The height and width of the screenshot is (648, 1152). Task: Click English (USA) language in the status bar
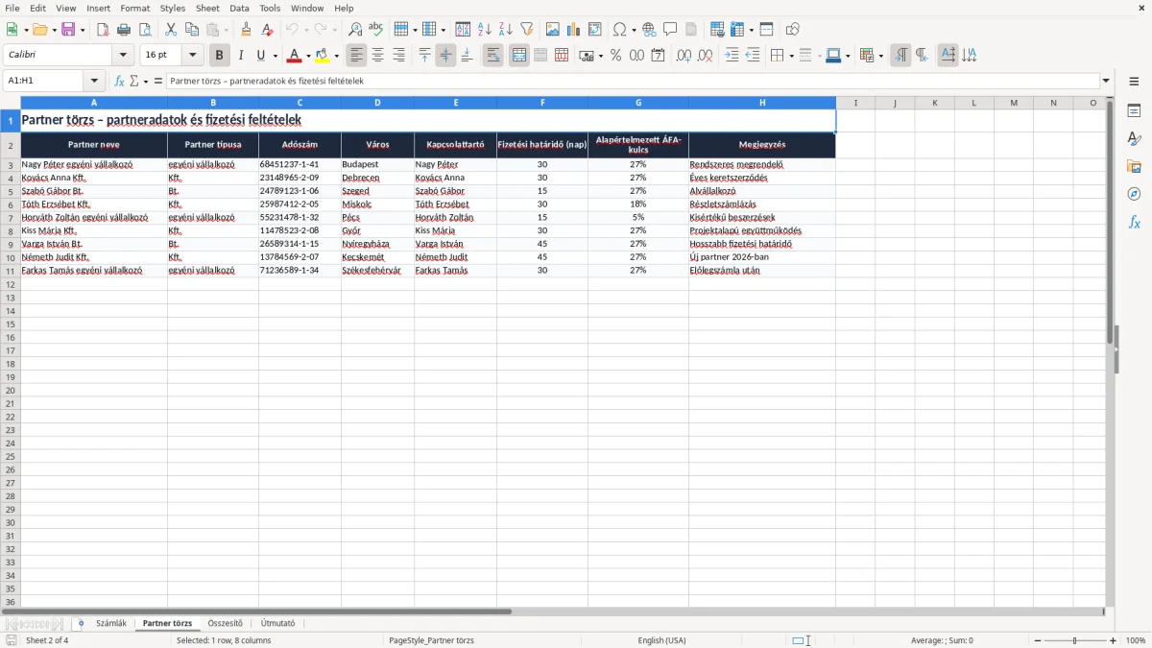click(x=662, y=640)
